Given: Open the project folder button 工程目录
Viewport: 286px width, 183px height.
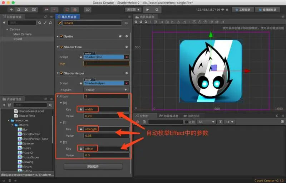Looking at the screenshot, I should 243,10.
